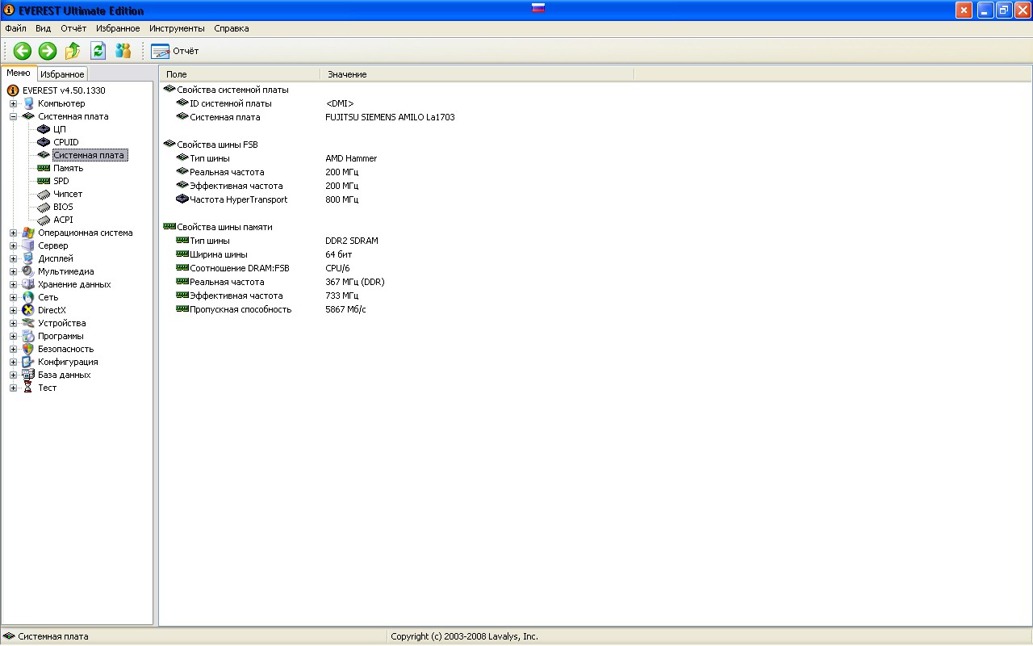
Task: Select the ЦП chip icon
Action: pyautogui.click(x=44, y=129)
